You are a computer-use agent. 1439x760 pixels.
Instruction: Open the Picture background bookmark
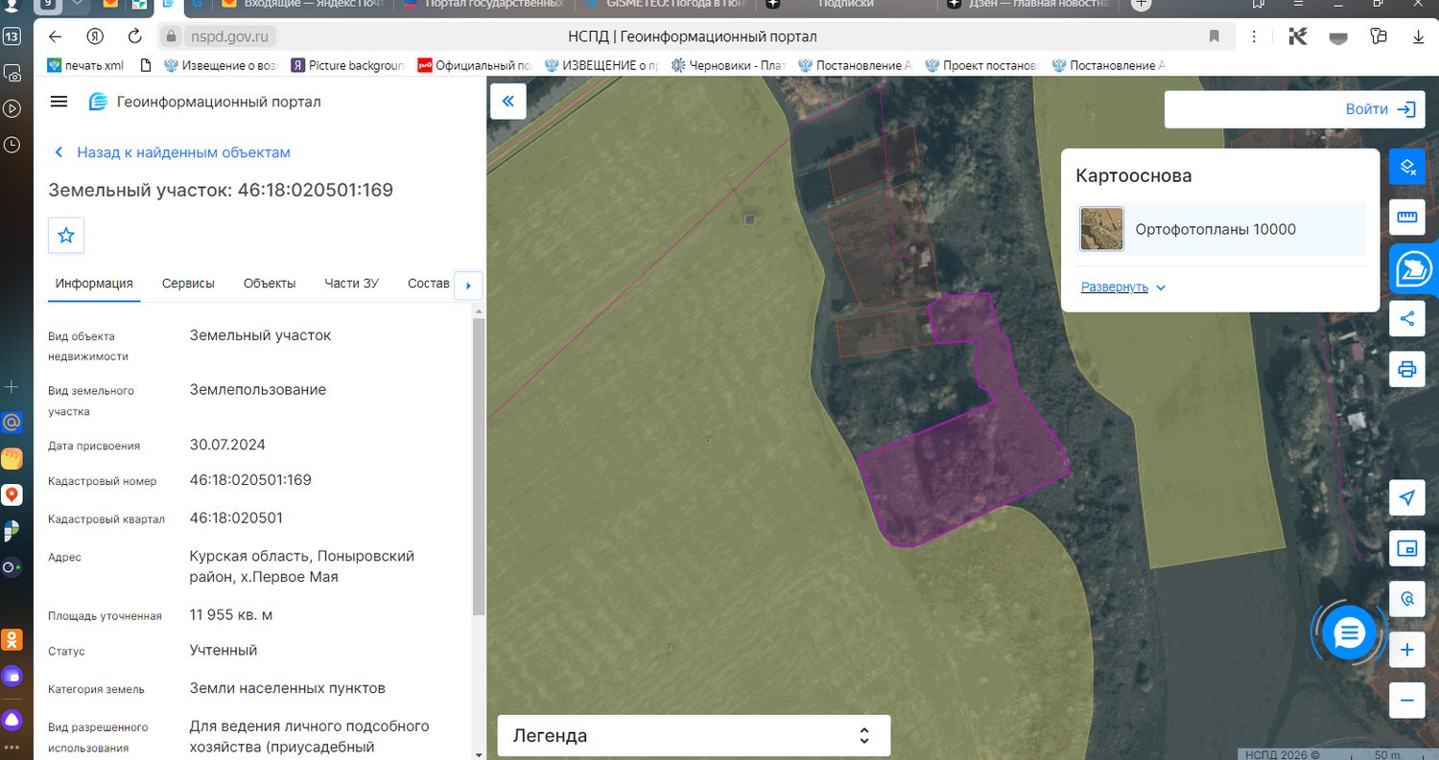(x=348, y=65)
